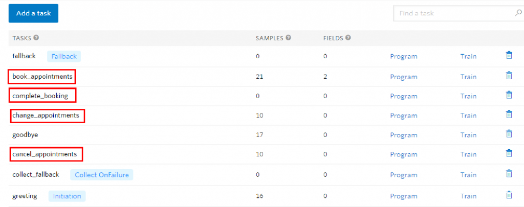Viewport: 524px width, 207px height.
Task: Click the question mark next to FIELDS
Action: (348, 38)
